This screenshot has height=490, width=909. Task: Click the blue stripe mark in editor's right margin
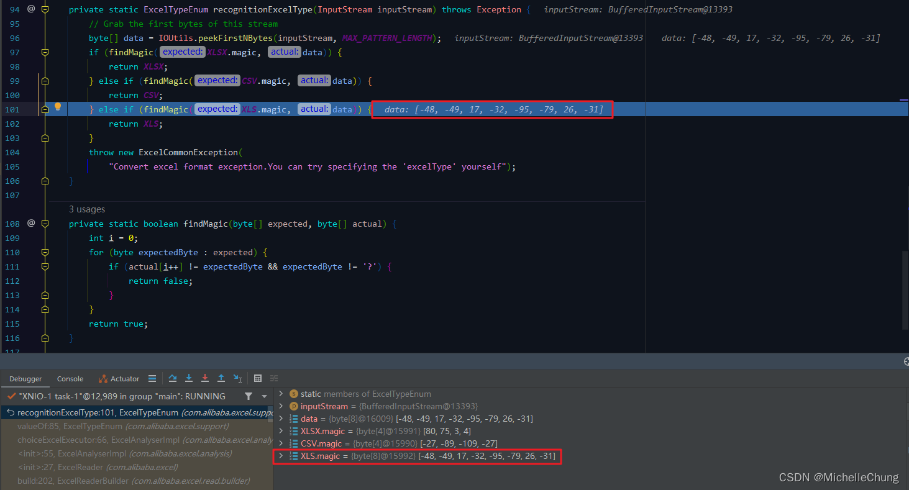click(905, 99)
